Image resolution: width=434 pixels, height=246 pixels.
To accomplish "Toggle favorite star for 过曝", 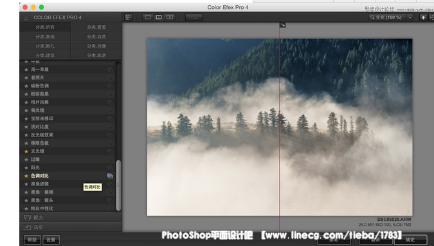I will pyautogui.click(x=26, y=160).
